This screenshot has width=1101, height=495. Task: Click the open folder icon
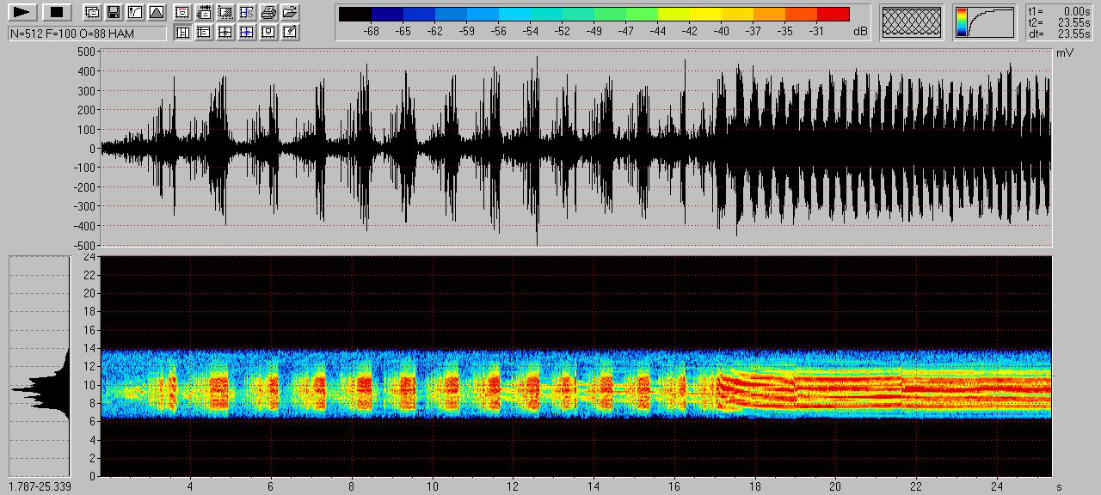[291, 12]
